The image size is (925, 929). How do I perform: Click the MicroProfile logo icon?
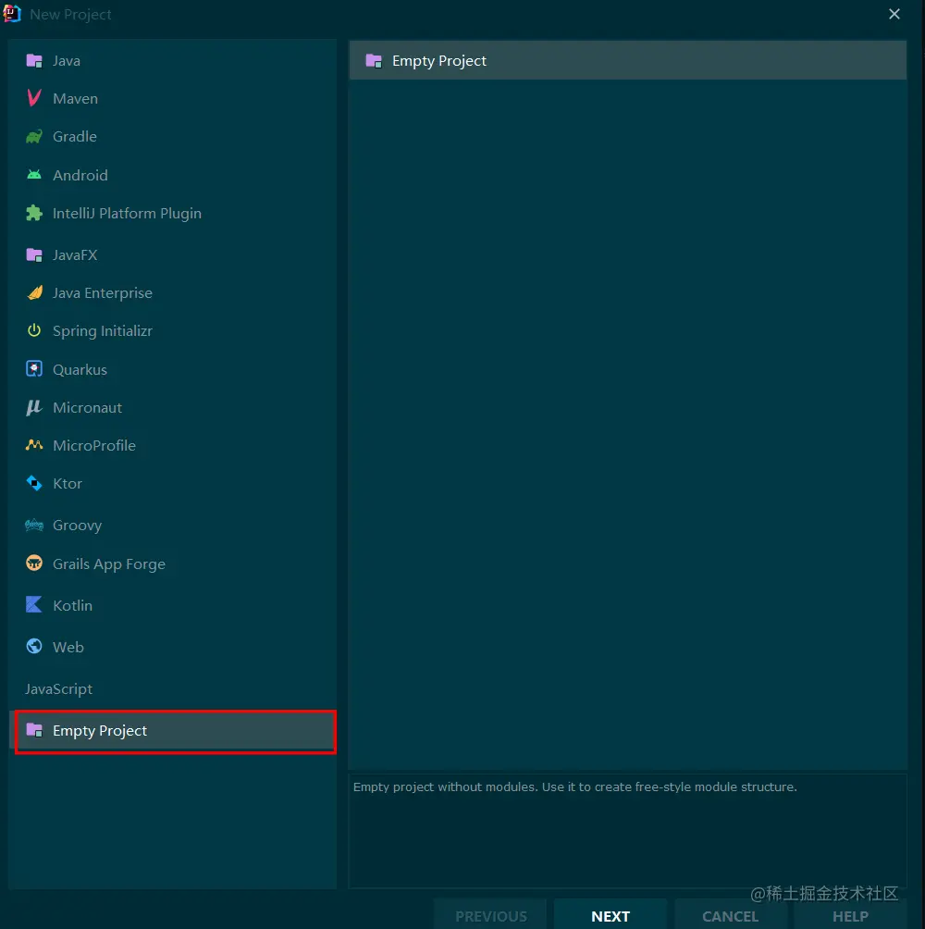[x=34, y=445]
